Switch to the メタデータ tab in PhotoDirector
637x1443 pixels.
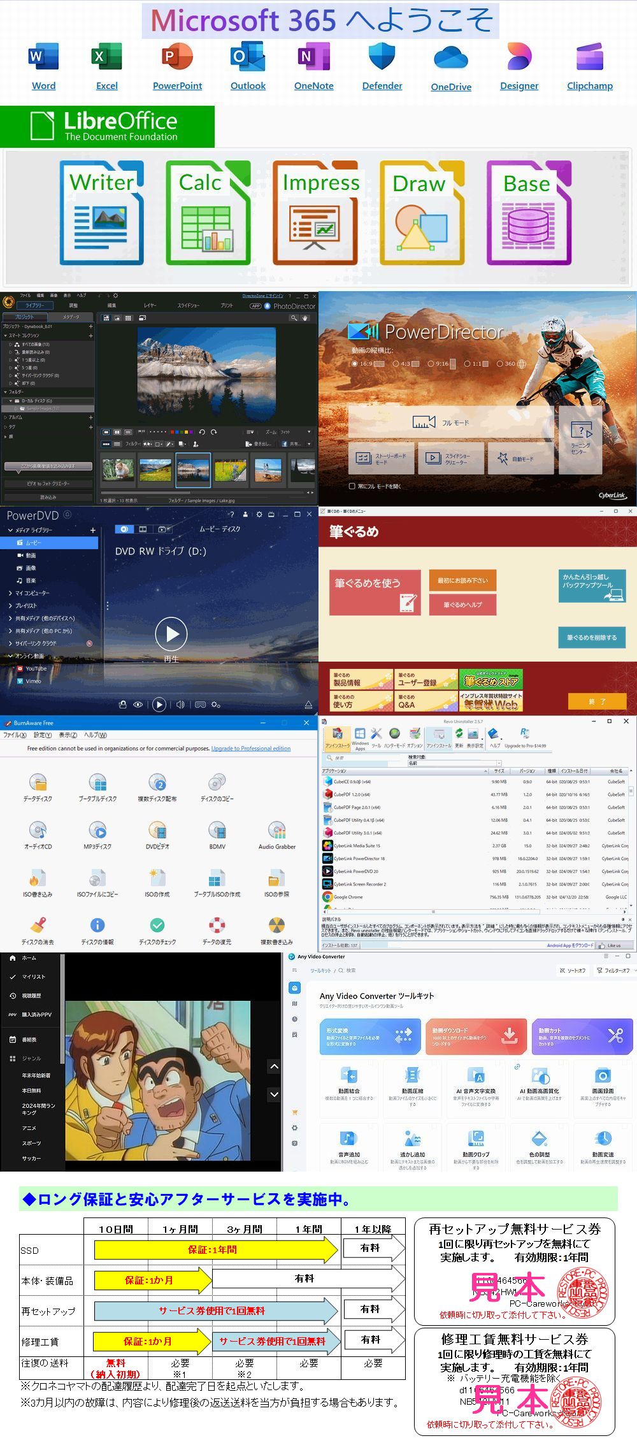(x=71, y=317)
